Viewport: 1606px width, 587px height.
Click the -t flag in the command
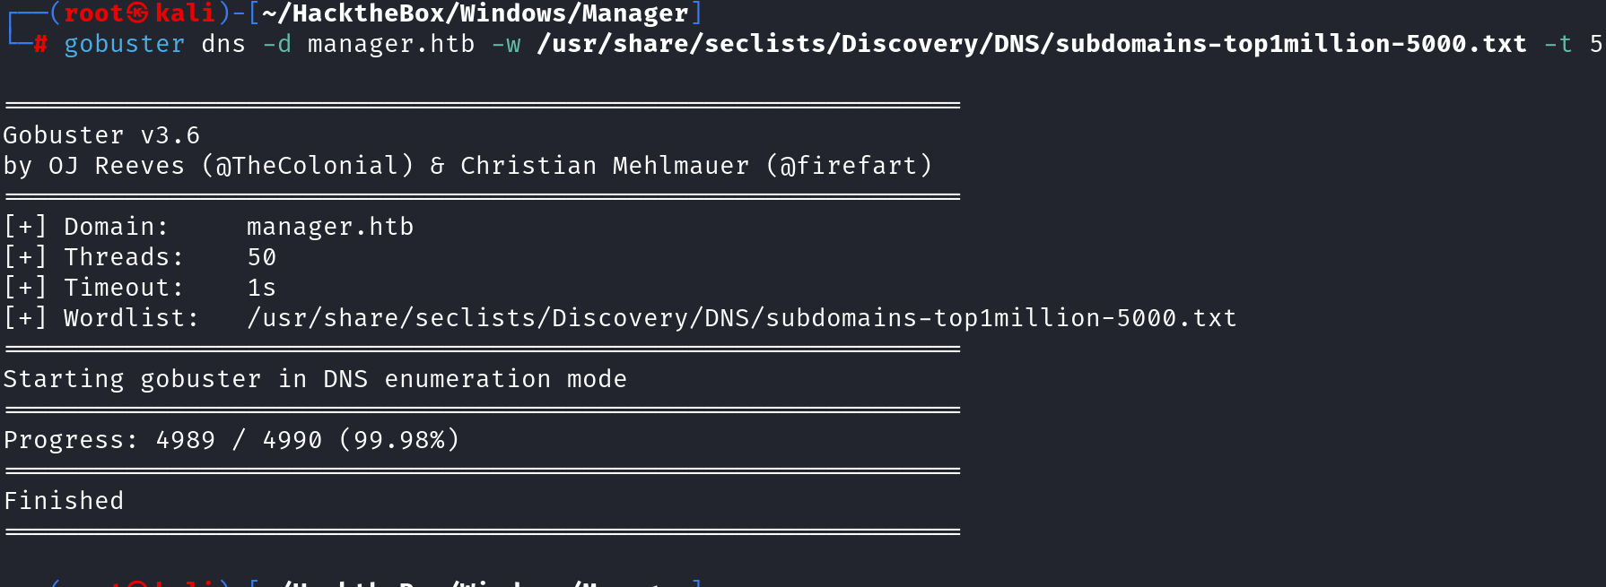1558,44
